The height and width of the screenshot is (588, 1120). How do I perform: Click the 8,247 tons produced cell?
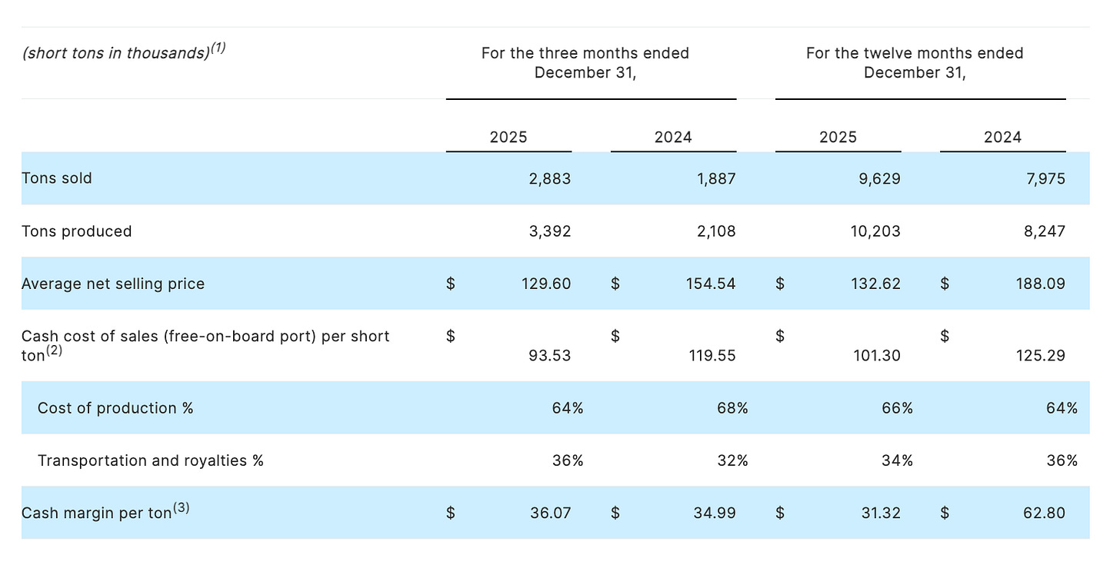[x=1045, y=231]
